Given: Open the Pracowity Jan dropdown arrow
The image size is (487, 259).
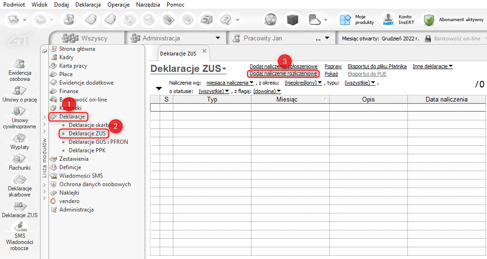Looking at the screenshot, I should 327,38.
